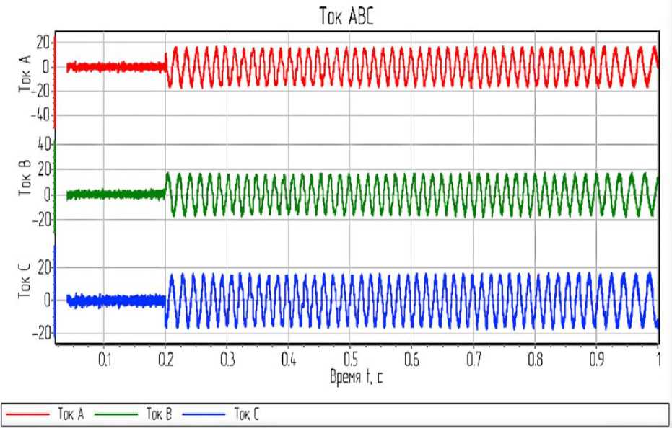Click the 20 tick label on Ток C axis

44,268
